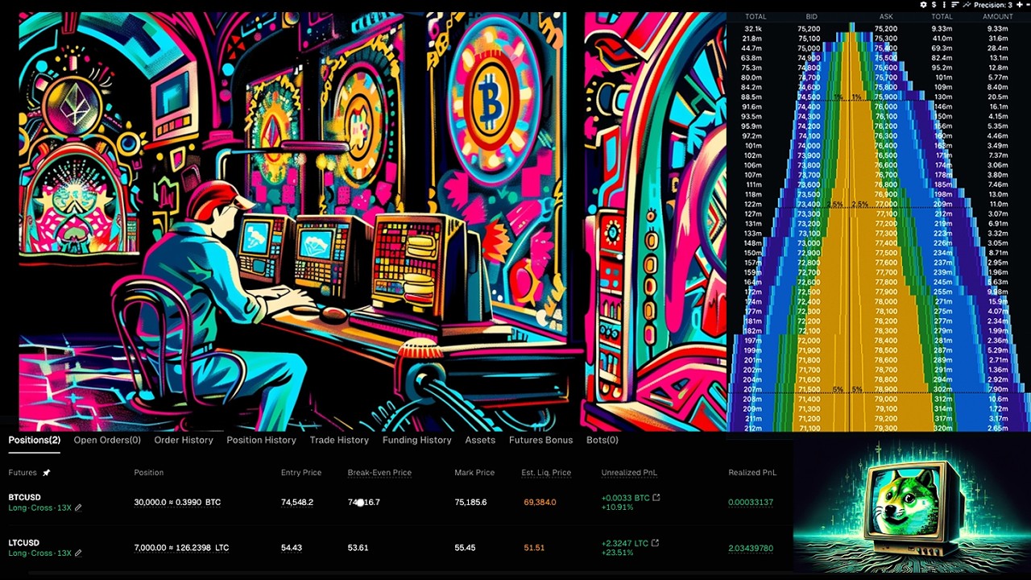
Task: Click BTCUSD position size 30,000.0 ≈ 0.3990 BTC
Action: (177, 503)
